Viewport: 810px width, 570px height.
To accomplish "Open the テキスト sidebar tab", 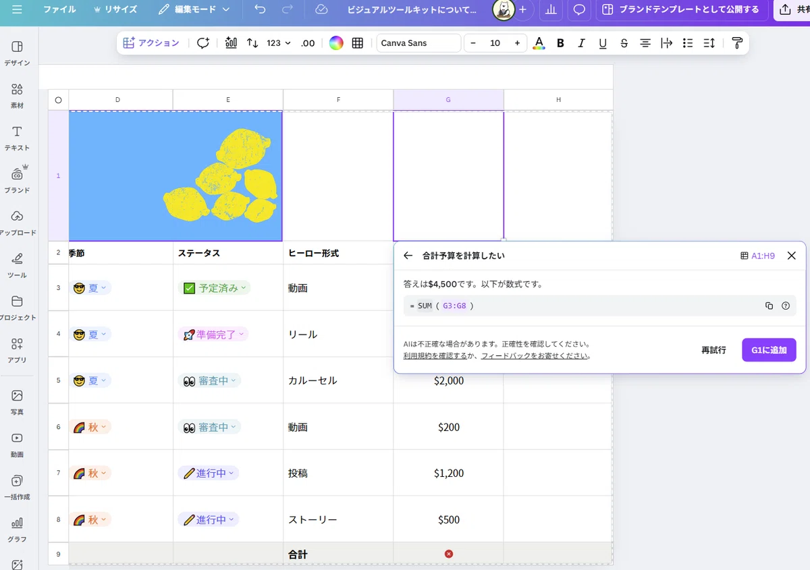I will [x=17, y=138].
